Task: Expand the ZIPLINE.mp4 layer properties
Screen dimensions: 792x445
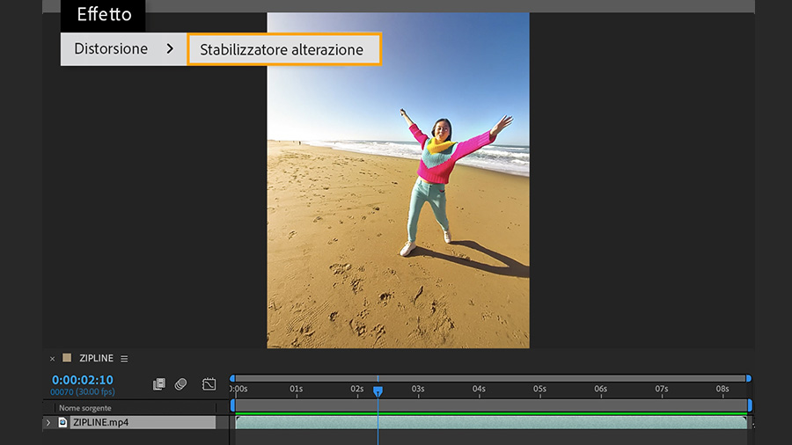Action: coord(48,423)
